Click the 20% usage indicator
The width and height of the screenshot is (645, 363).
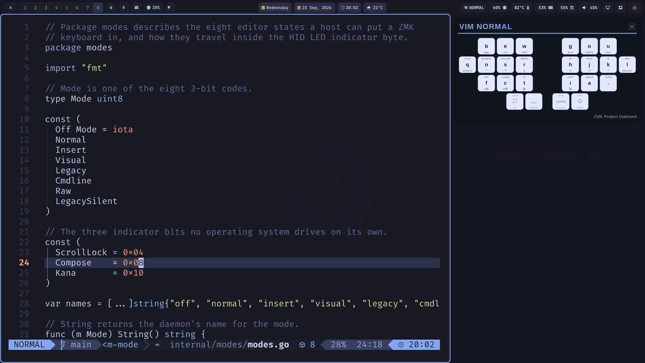pos(153,8)
